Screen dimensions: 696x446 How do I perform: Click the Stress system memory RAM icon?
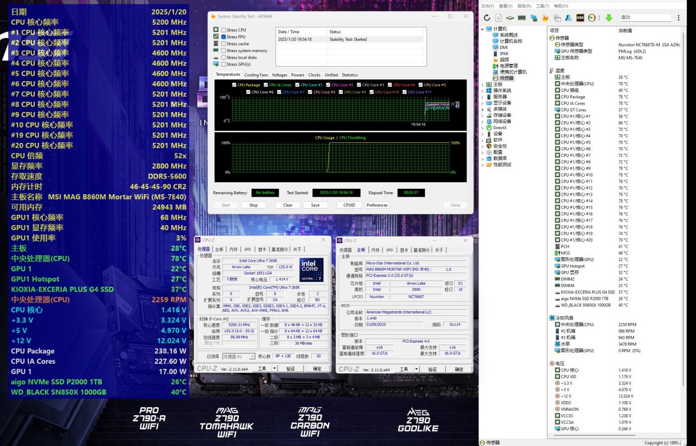click(x=216, y=50)
